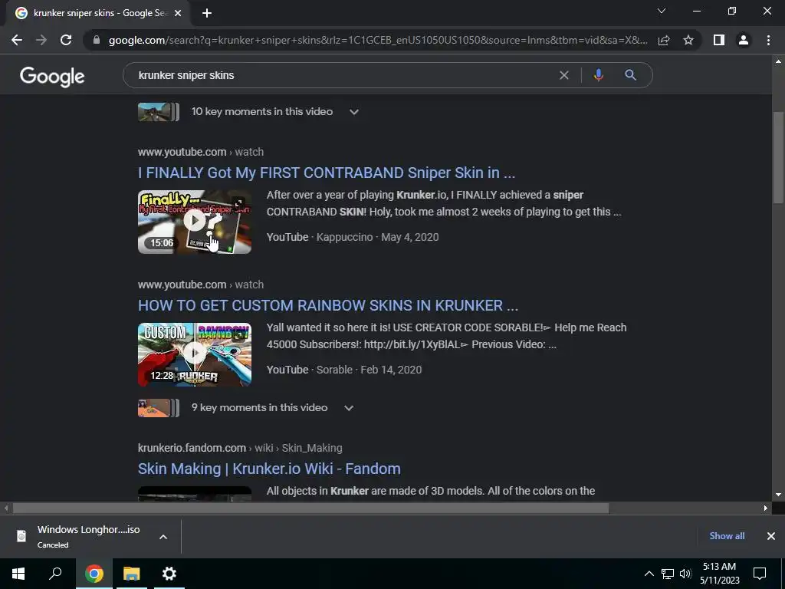
Task: Bookmark this page with the star icon
Action: click(x=688, y=40)
